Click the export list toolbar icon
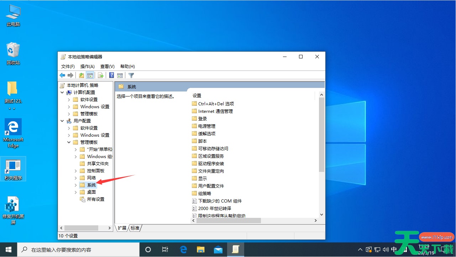 pos(101,75)
